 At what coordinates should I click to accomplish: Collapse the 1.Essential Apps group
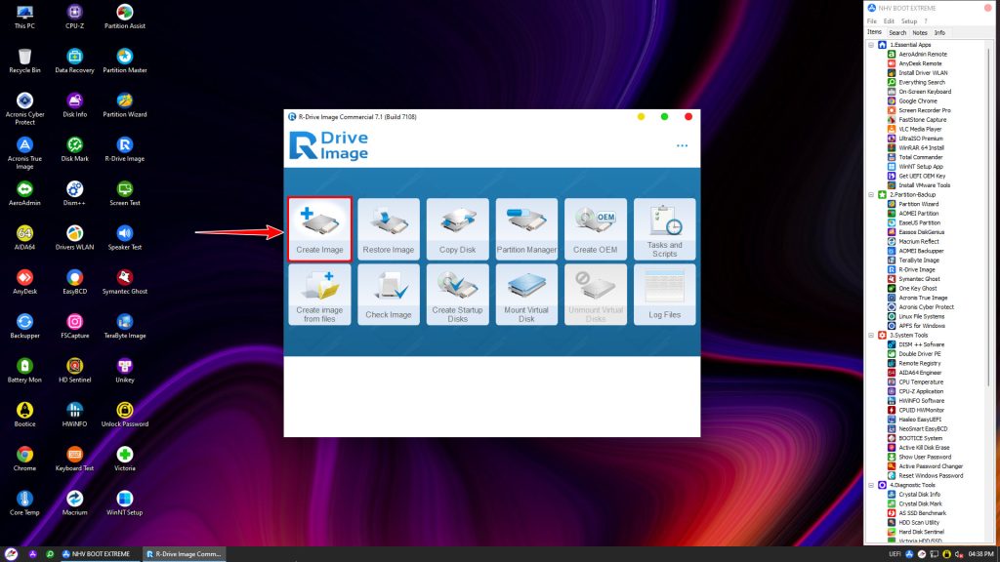[x=871, y=45]
